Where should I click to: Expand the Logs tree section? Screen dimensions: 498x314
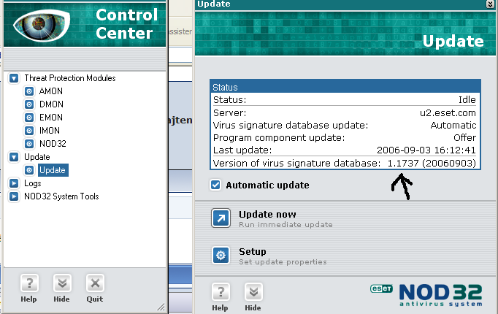coord(14,183)
